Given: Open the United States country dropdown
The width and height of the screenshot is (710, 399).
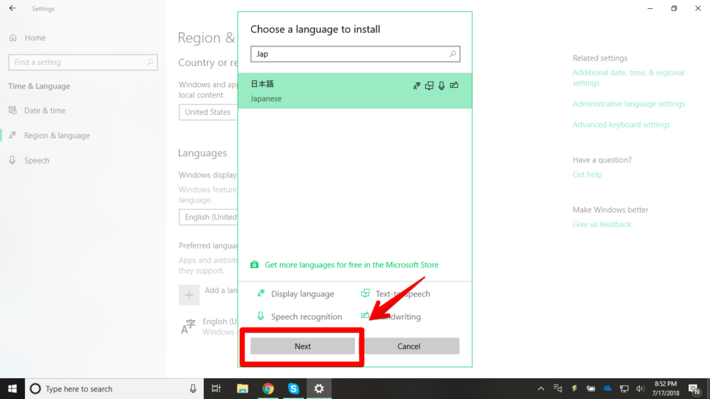Looking at the screenshot, I should click(x=208, y=112).
